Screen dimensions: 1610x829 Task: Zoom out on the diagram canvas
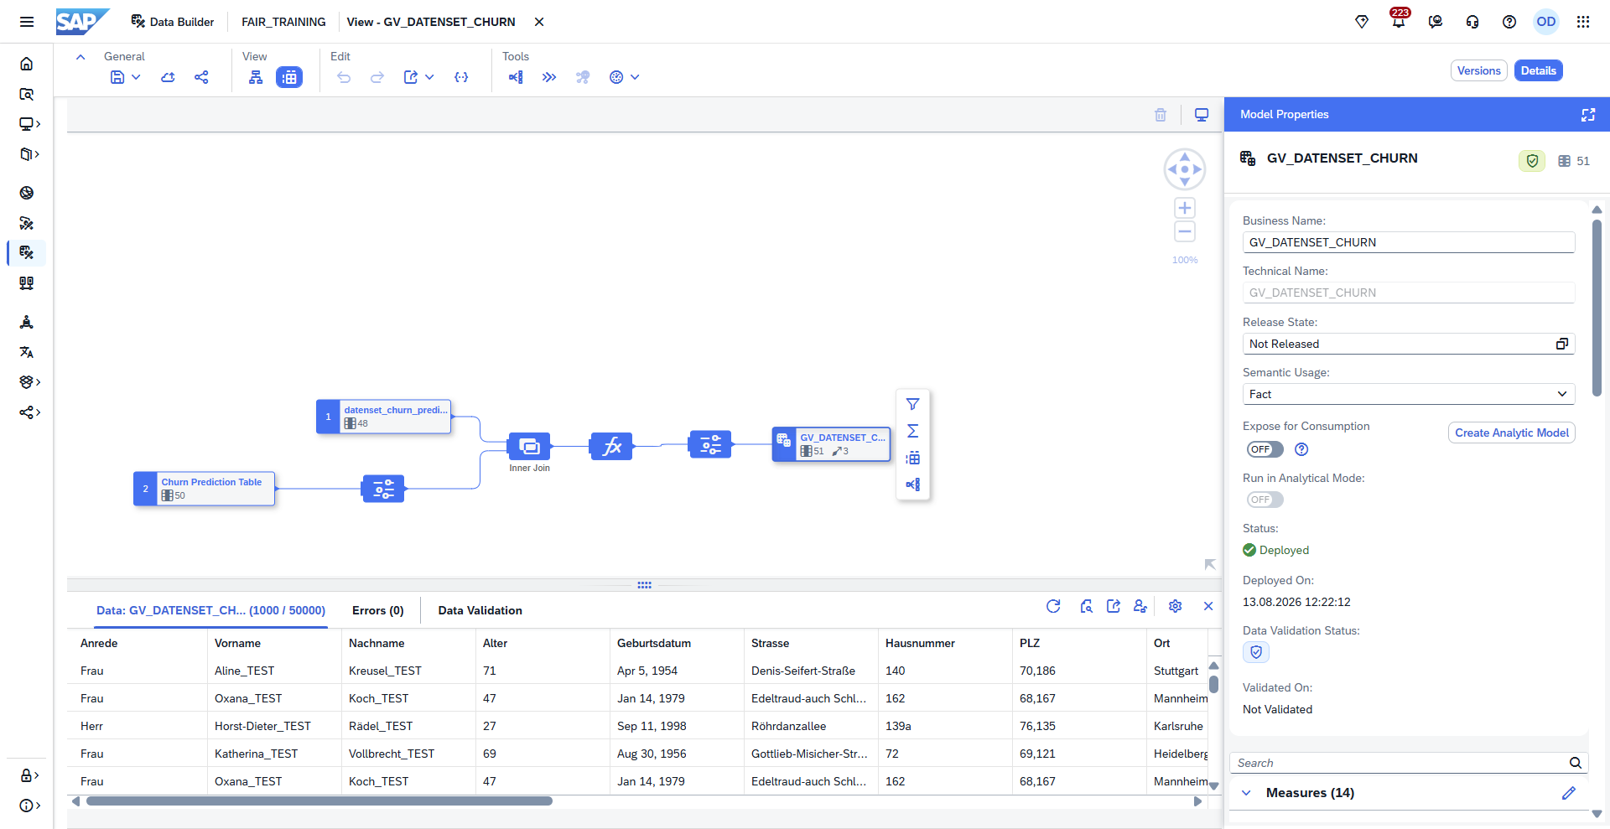[x=1185, y=232]
